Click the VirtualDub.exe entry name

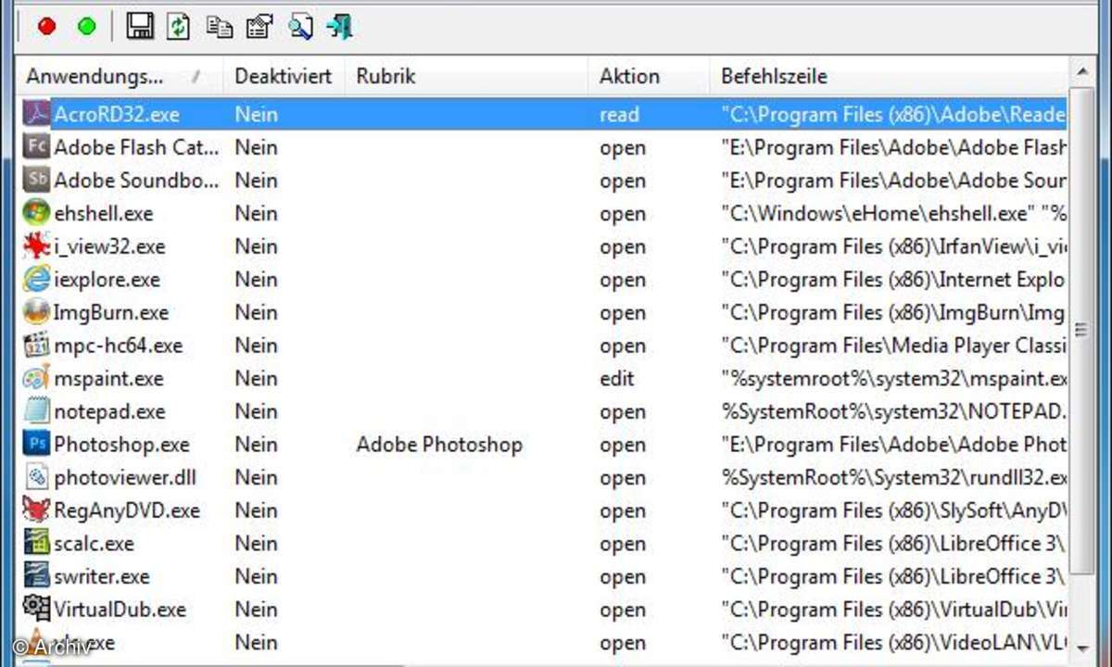[120, 610]
